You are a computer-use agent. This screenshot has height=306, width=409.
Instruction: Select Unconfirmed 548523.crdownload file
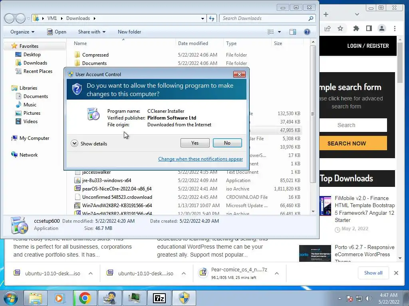[117, 197]
